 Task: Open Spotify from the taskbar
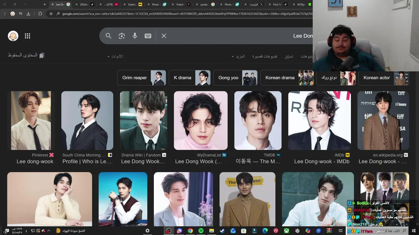click(201, 231)
